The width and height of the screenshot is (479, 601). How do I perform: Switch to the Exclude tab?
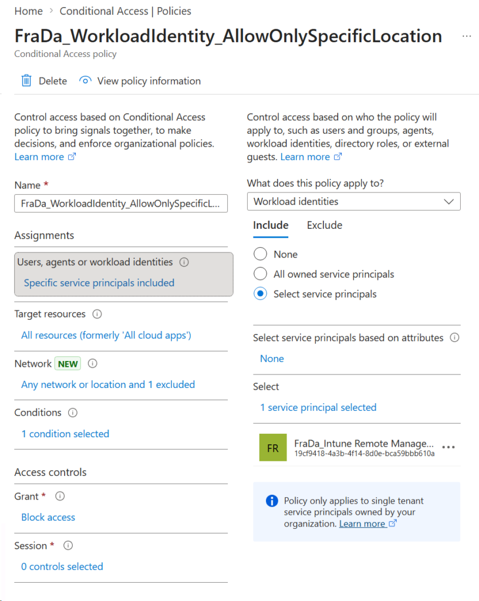point(324,225)
